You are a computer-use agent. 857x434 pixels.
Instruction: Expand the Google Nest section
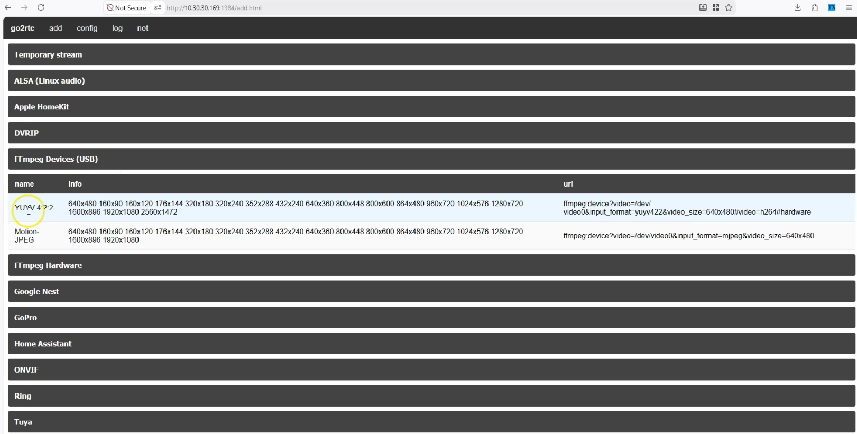(431, 291)
